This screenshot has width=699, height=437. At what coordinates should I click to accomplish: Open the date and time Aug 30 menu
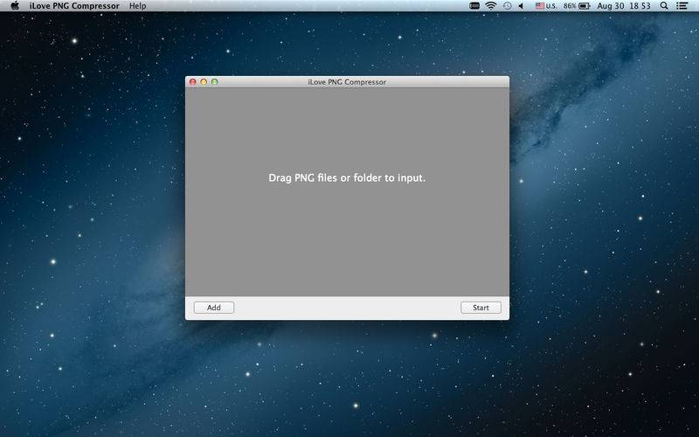point(624,6)
